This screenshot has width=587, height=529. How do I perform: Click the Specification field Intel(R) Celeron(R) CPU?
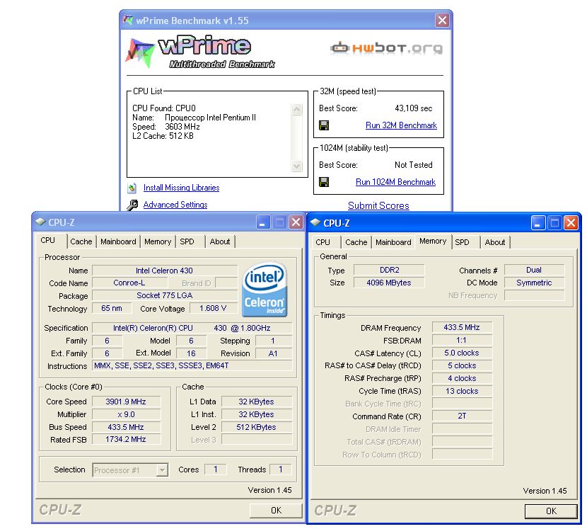coord(192,328)
